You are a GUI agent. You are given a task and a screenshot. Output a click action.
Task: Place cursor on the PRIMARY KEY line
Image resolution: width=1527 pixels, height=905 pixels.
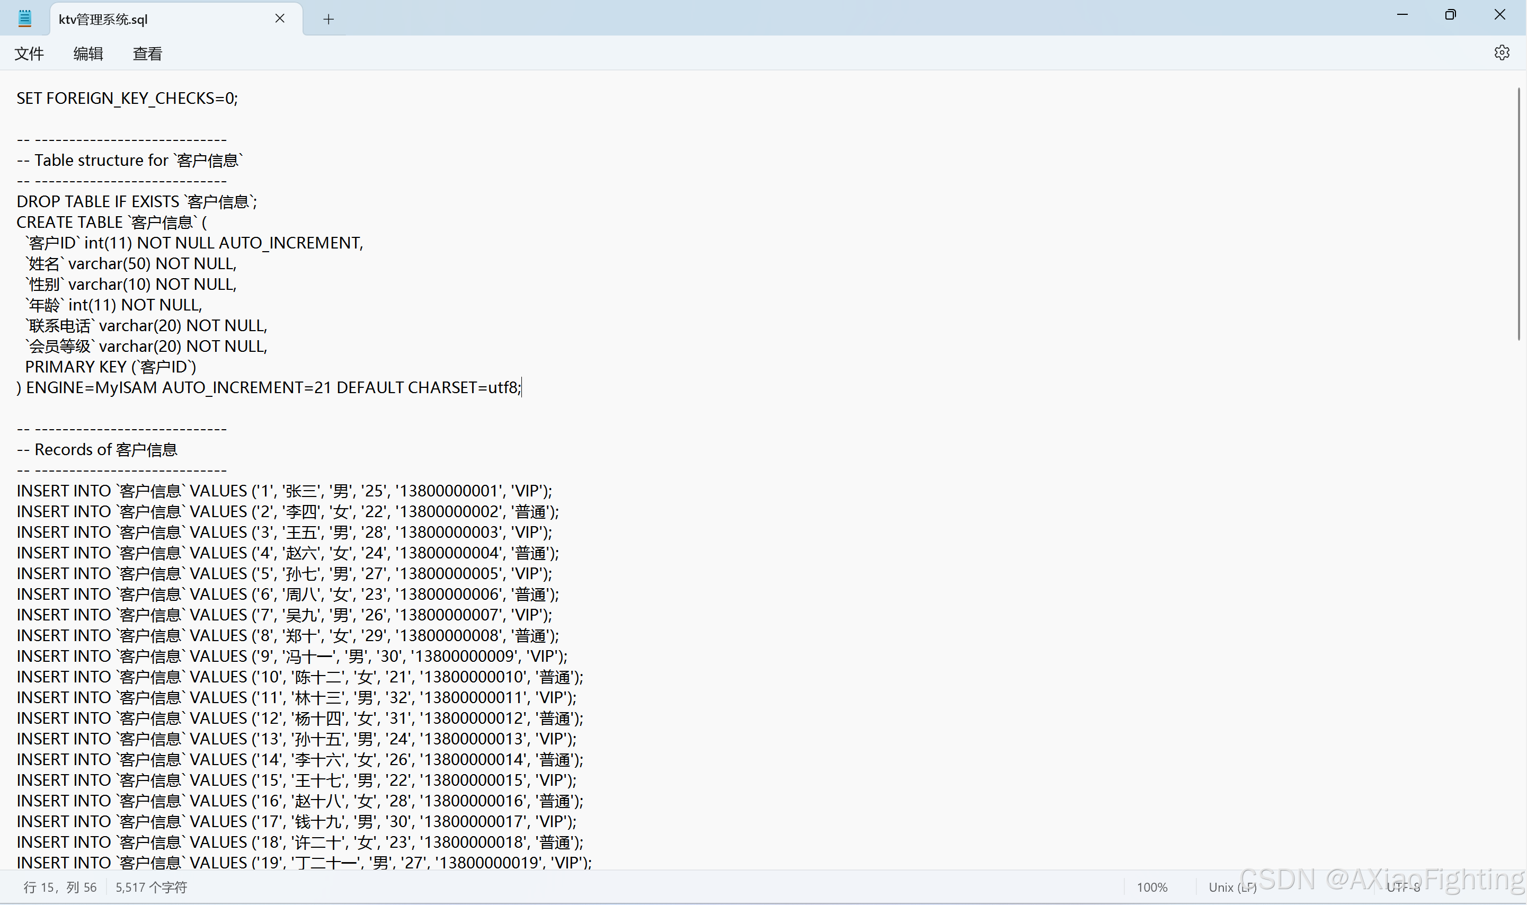coord(110,367)
